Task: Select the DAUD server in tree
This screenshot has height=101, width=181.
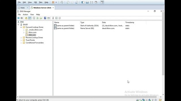Action: click(25, 25)
